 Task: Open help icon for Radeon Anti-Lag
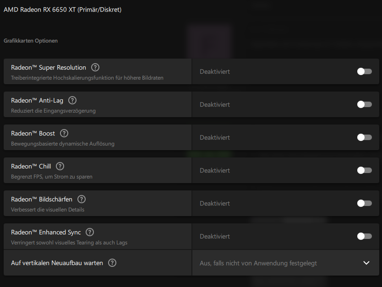(72, 100)
